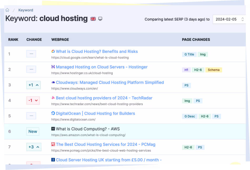
Task: Click the PCMag favicon
Action: 53,144
